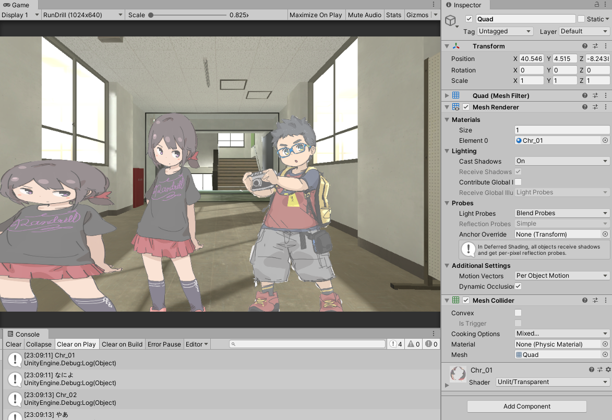
Task: Toggle Collapse in console
Action: (x=39, y=344)
